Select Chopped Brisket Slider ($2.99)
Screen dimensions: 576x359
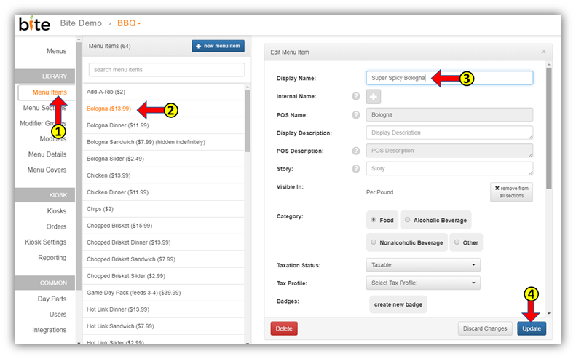coord(163,276)
